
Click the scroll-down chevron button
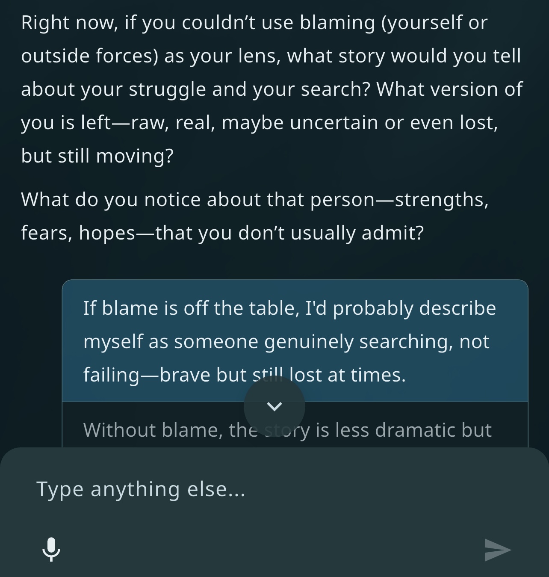tap(274, 406)
